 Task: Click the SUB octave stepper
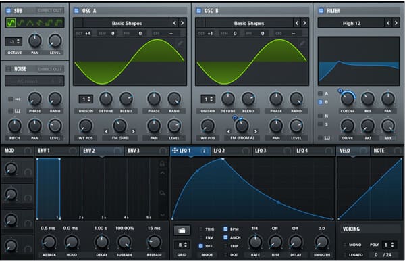13,41
